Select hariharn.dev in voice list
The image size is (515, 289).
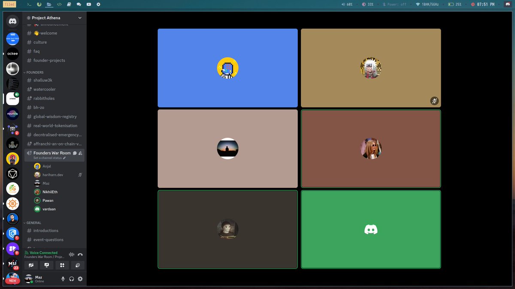[x=58, y=175]
